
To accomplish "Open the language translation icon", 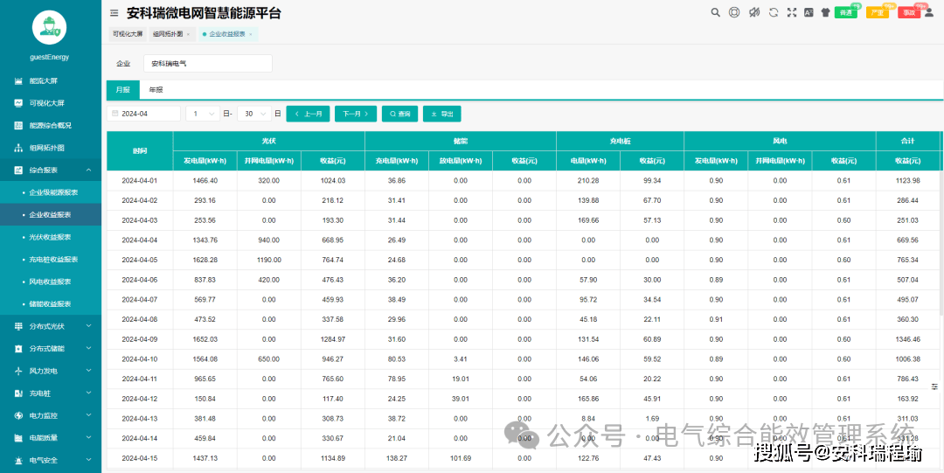I will tap(809, 12).
